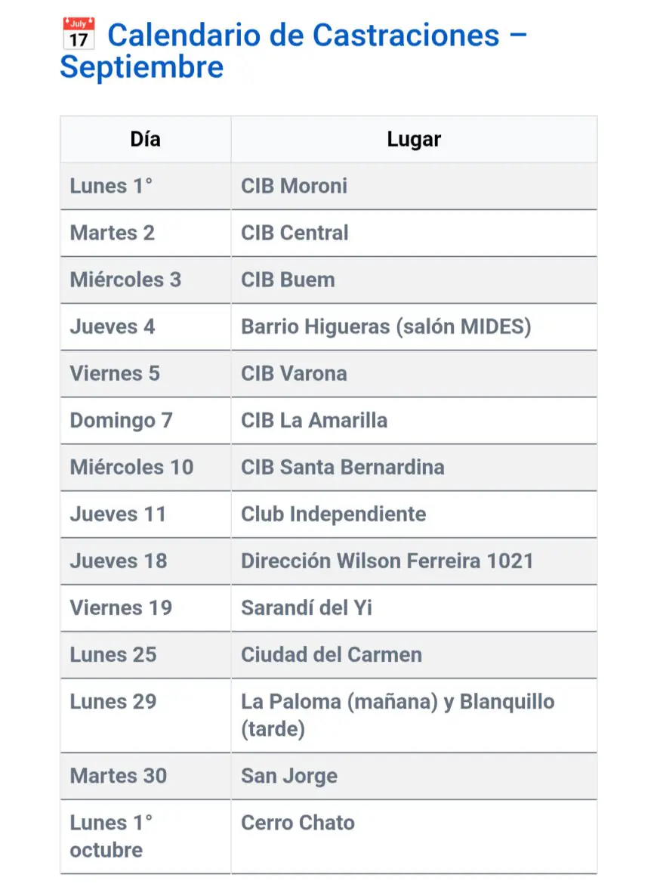The height and width of the screenshot is (890, 657).
Task: Select the CIB Moroni cell
Action: 295,186
